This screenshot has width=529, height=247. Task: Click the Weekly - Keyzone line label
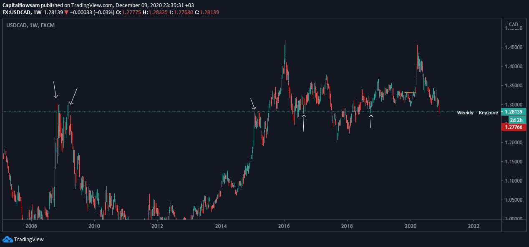click(477, 113)
